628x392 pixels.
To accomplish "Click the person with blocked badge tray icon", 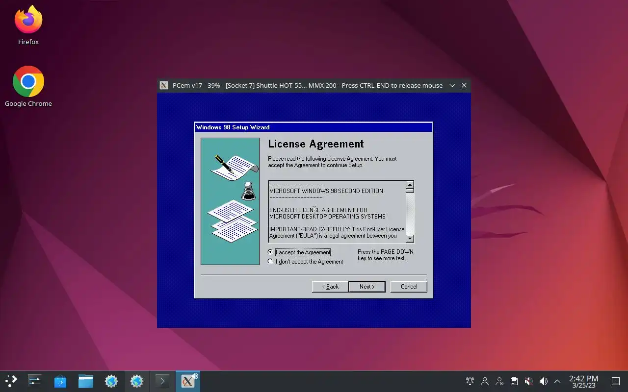I will pyautogui.click(x=499, y=381).
